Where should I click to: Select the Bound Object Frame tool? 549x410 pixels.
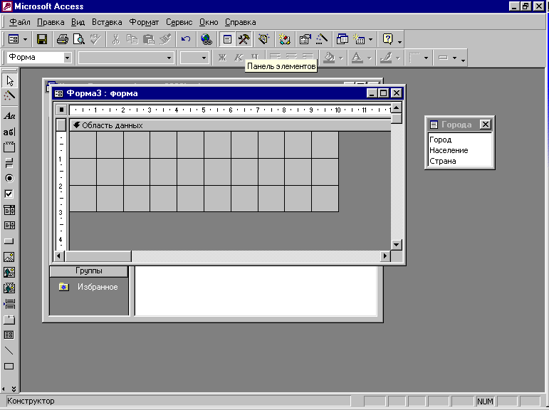[9, 288]
